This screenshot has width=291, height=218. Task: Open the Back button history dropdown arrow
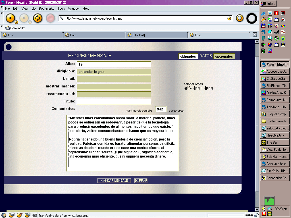[x=16, y=22]
